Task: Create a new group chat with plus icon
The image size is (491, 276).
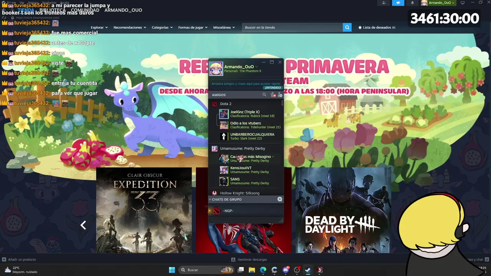Action: pyautogui.click(x=280, y=199)
